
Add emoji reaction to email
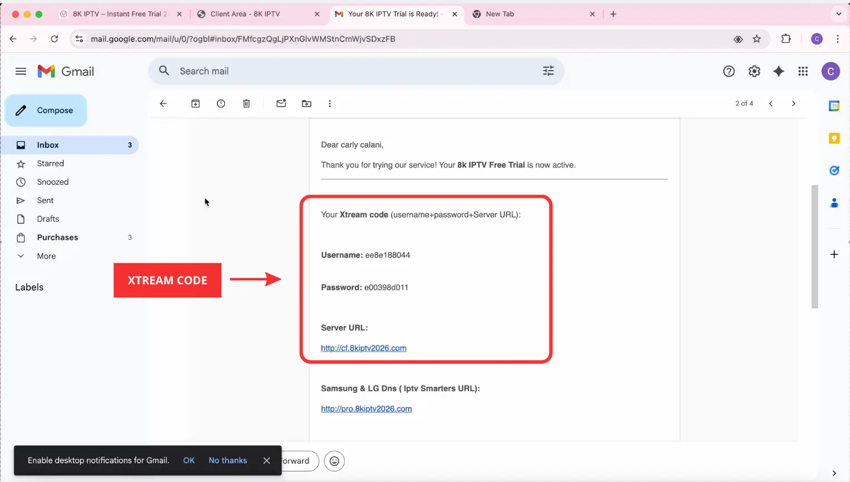click(x=334, y=461)
